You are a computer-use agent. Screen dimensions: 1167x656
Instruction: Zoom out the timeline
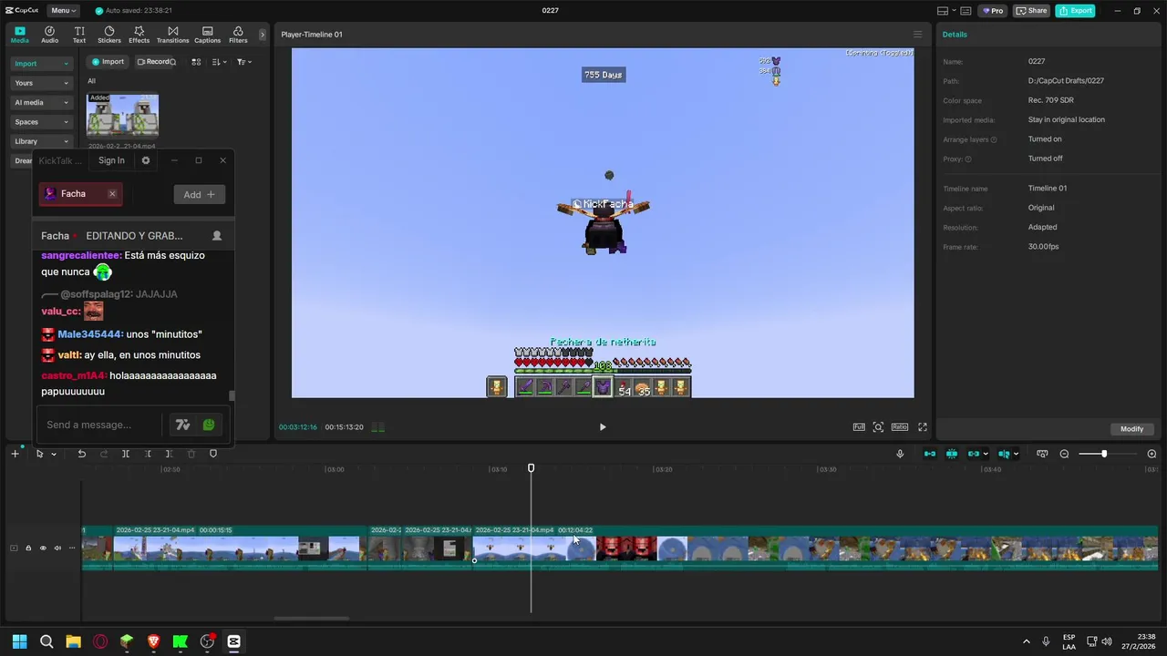pyautogui.click(x=1064, y=454)
